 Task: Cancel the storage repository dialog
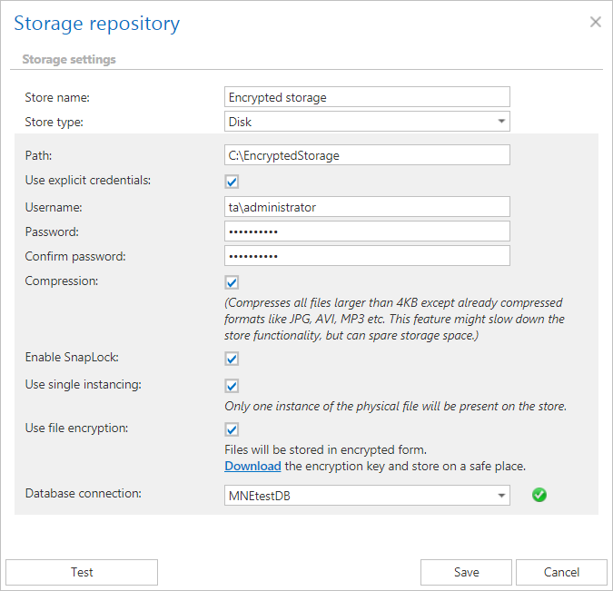561,572
